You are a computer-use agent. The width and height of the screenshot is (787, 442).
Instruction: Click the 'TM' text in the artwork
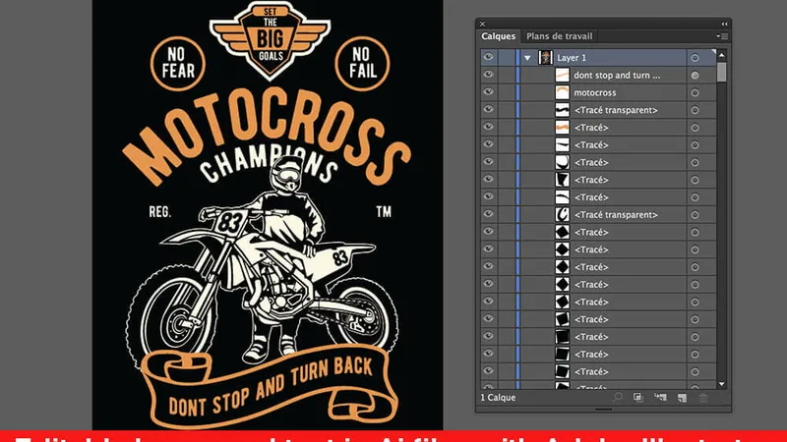384,212
